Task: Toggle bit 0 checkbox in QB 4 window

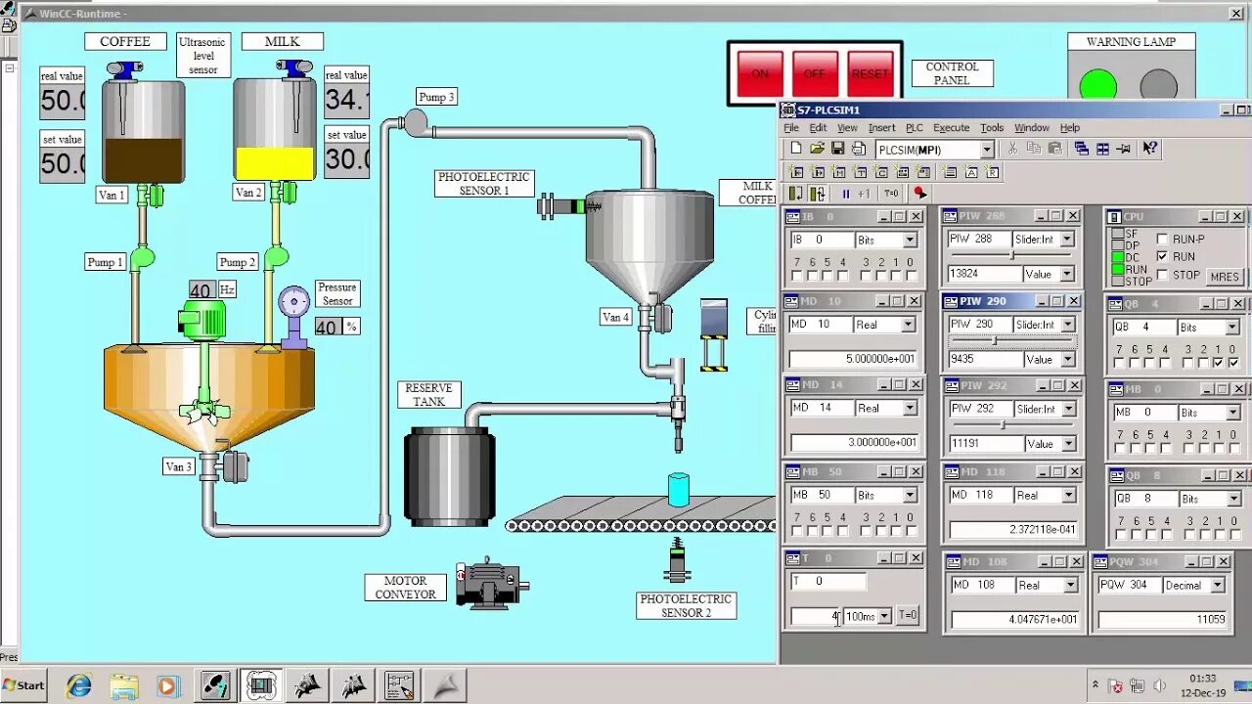Action: point(1232,363)
